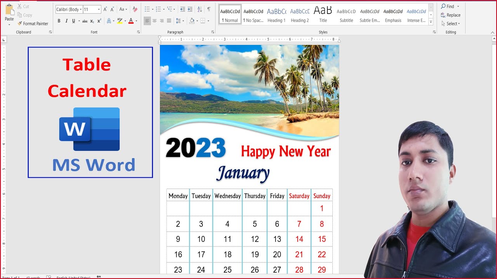Screen dimensions: 497x279
Task: Select the Format Painter tool
Action: (33, 24)
